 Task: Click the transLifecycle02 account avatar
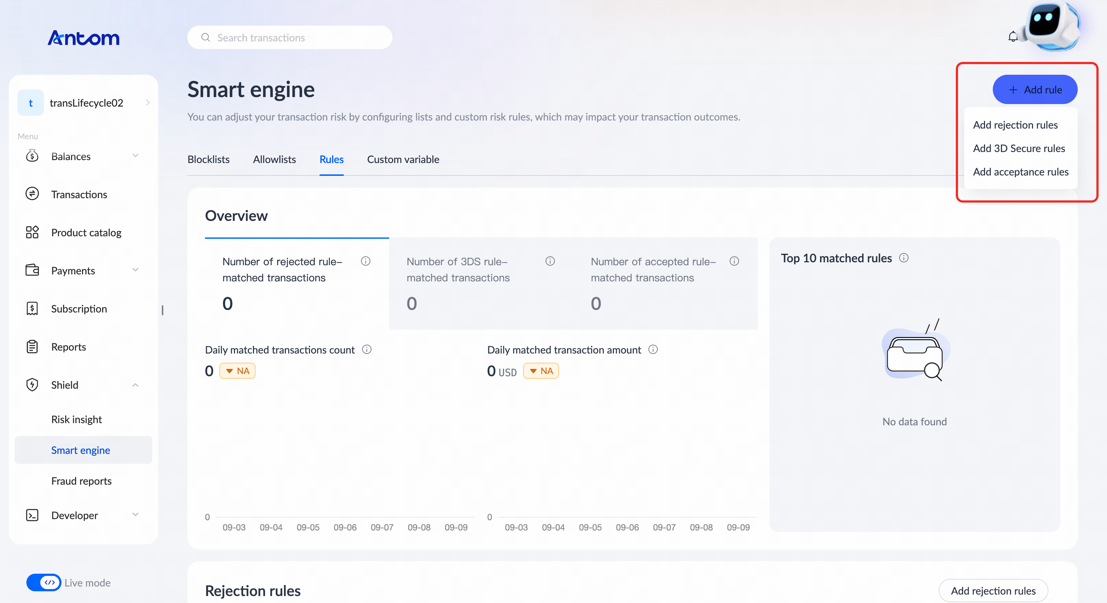coord(30,103)
